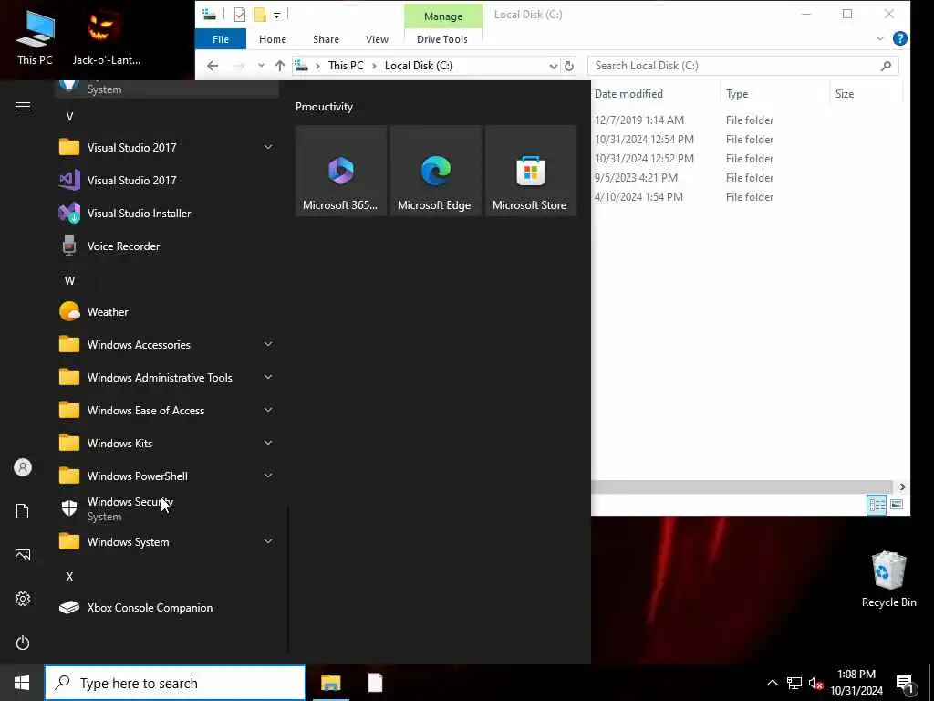Open the File menu in Explorer
This screenshot has width=934, height=701.
[221, 38]
